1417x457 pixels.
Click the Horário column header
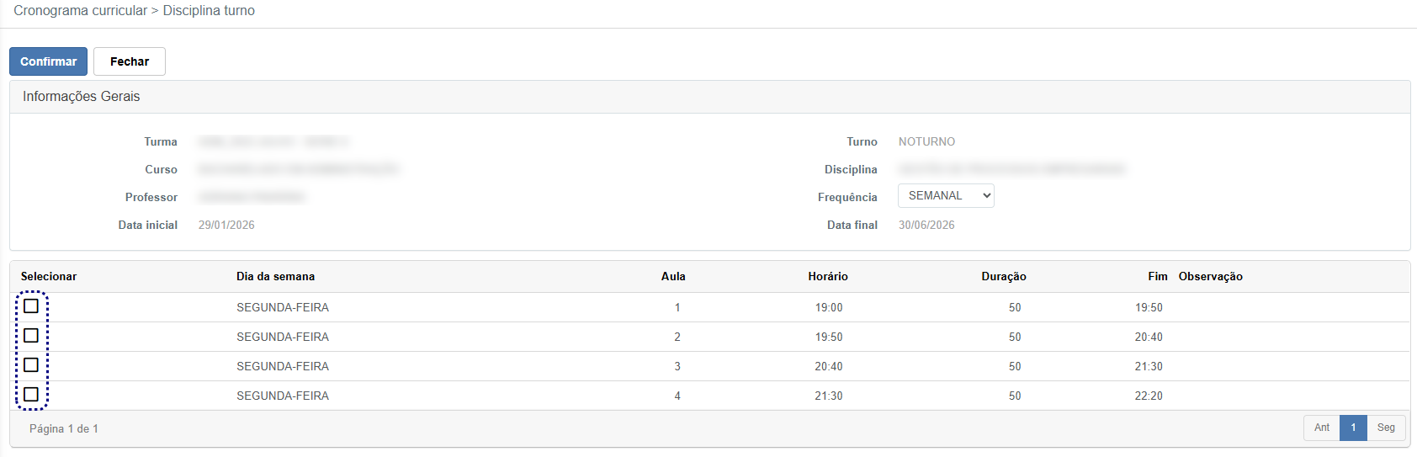point(827,277)
